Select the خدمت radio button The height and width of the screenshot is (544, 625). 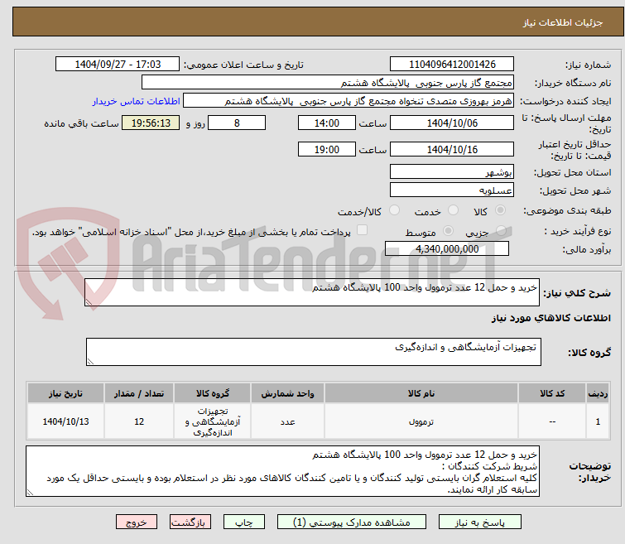(x=453, y=209)
